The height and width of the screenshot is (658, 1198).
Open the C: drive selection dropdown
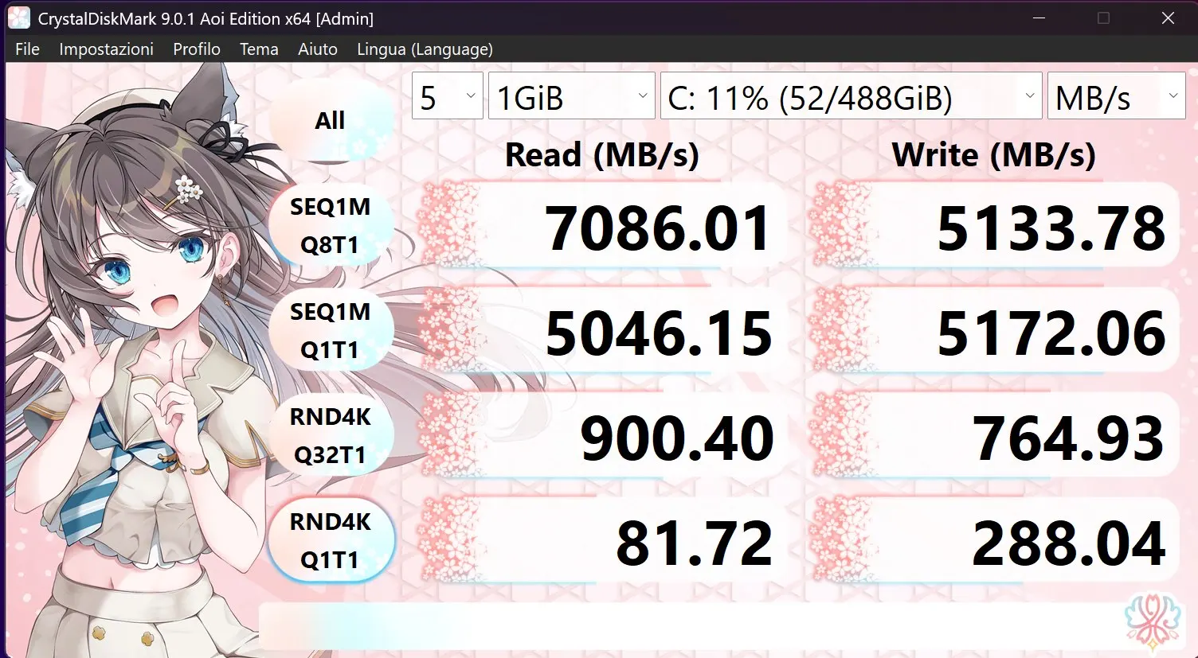(852, 96)
